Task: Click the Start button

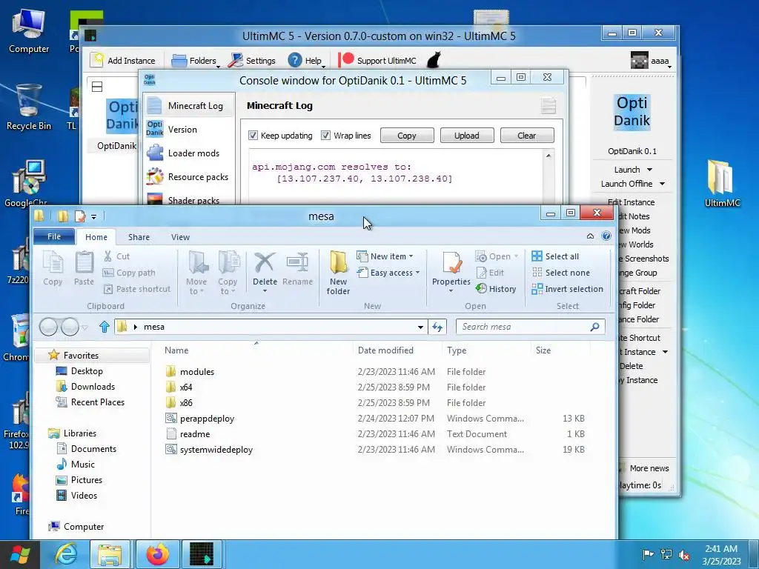Action: pyautogui.click(x=19, y=554)
